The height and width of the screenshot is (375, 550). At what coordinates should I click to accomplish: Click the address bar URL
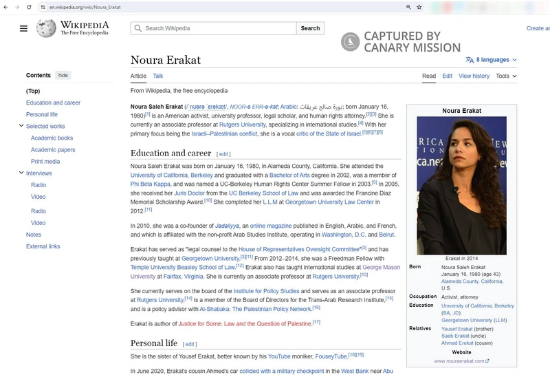(85, 7)
